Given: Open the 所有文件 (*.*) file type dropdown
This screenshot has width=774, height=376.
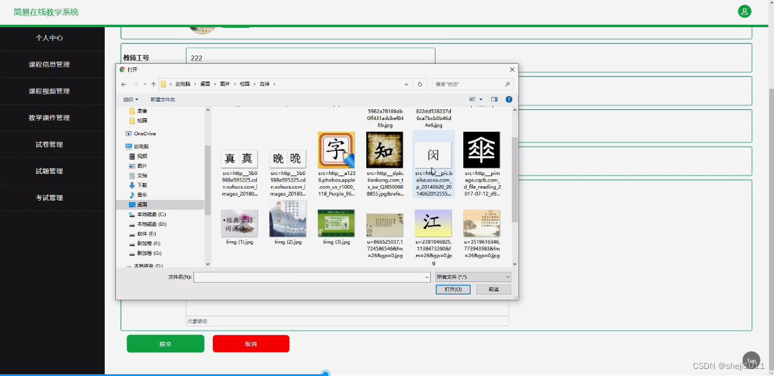Looking at the screenshot, I should tap(472, 277).
